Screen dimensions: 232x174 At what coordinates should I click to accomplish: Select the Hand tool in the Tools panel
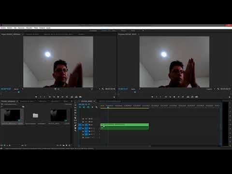[75, 128]
